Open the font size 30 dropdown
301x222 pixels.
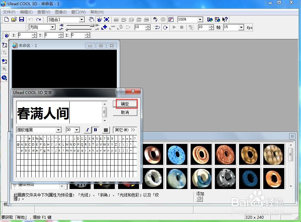tap(77, 130)
